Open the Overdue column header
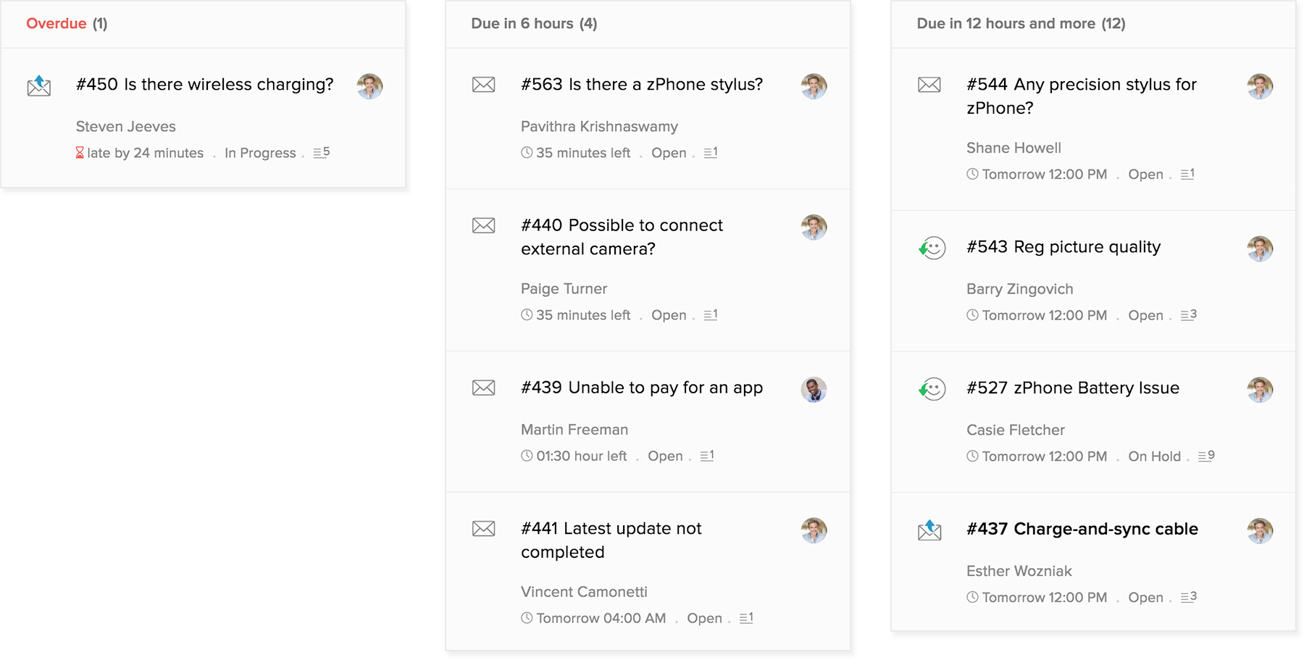Viewport: 1304px width, 668px height. coord(67,24)
